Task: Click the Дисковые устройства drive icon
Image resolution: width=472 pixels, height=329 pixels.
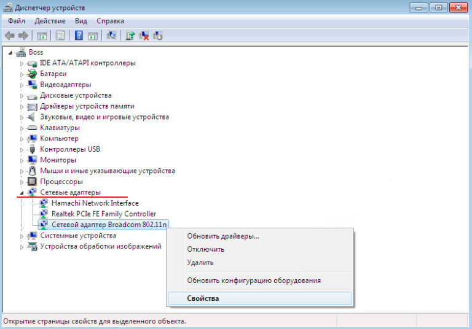Action: click(x=32, y=96)
